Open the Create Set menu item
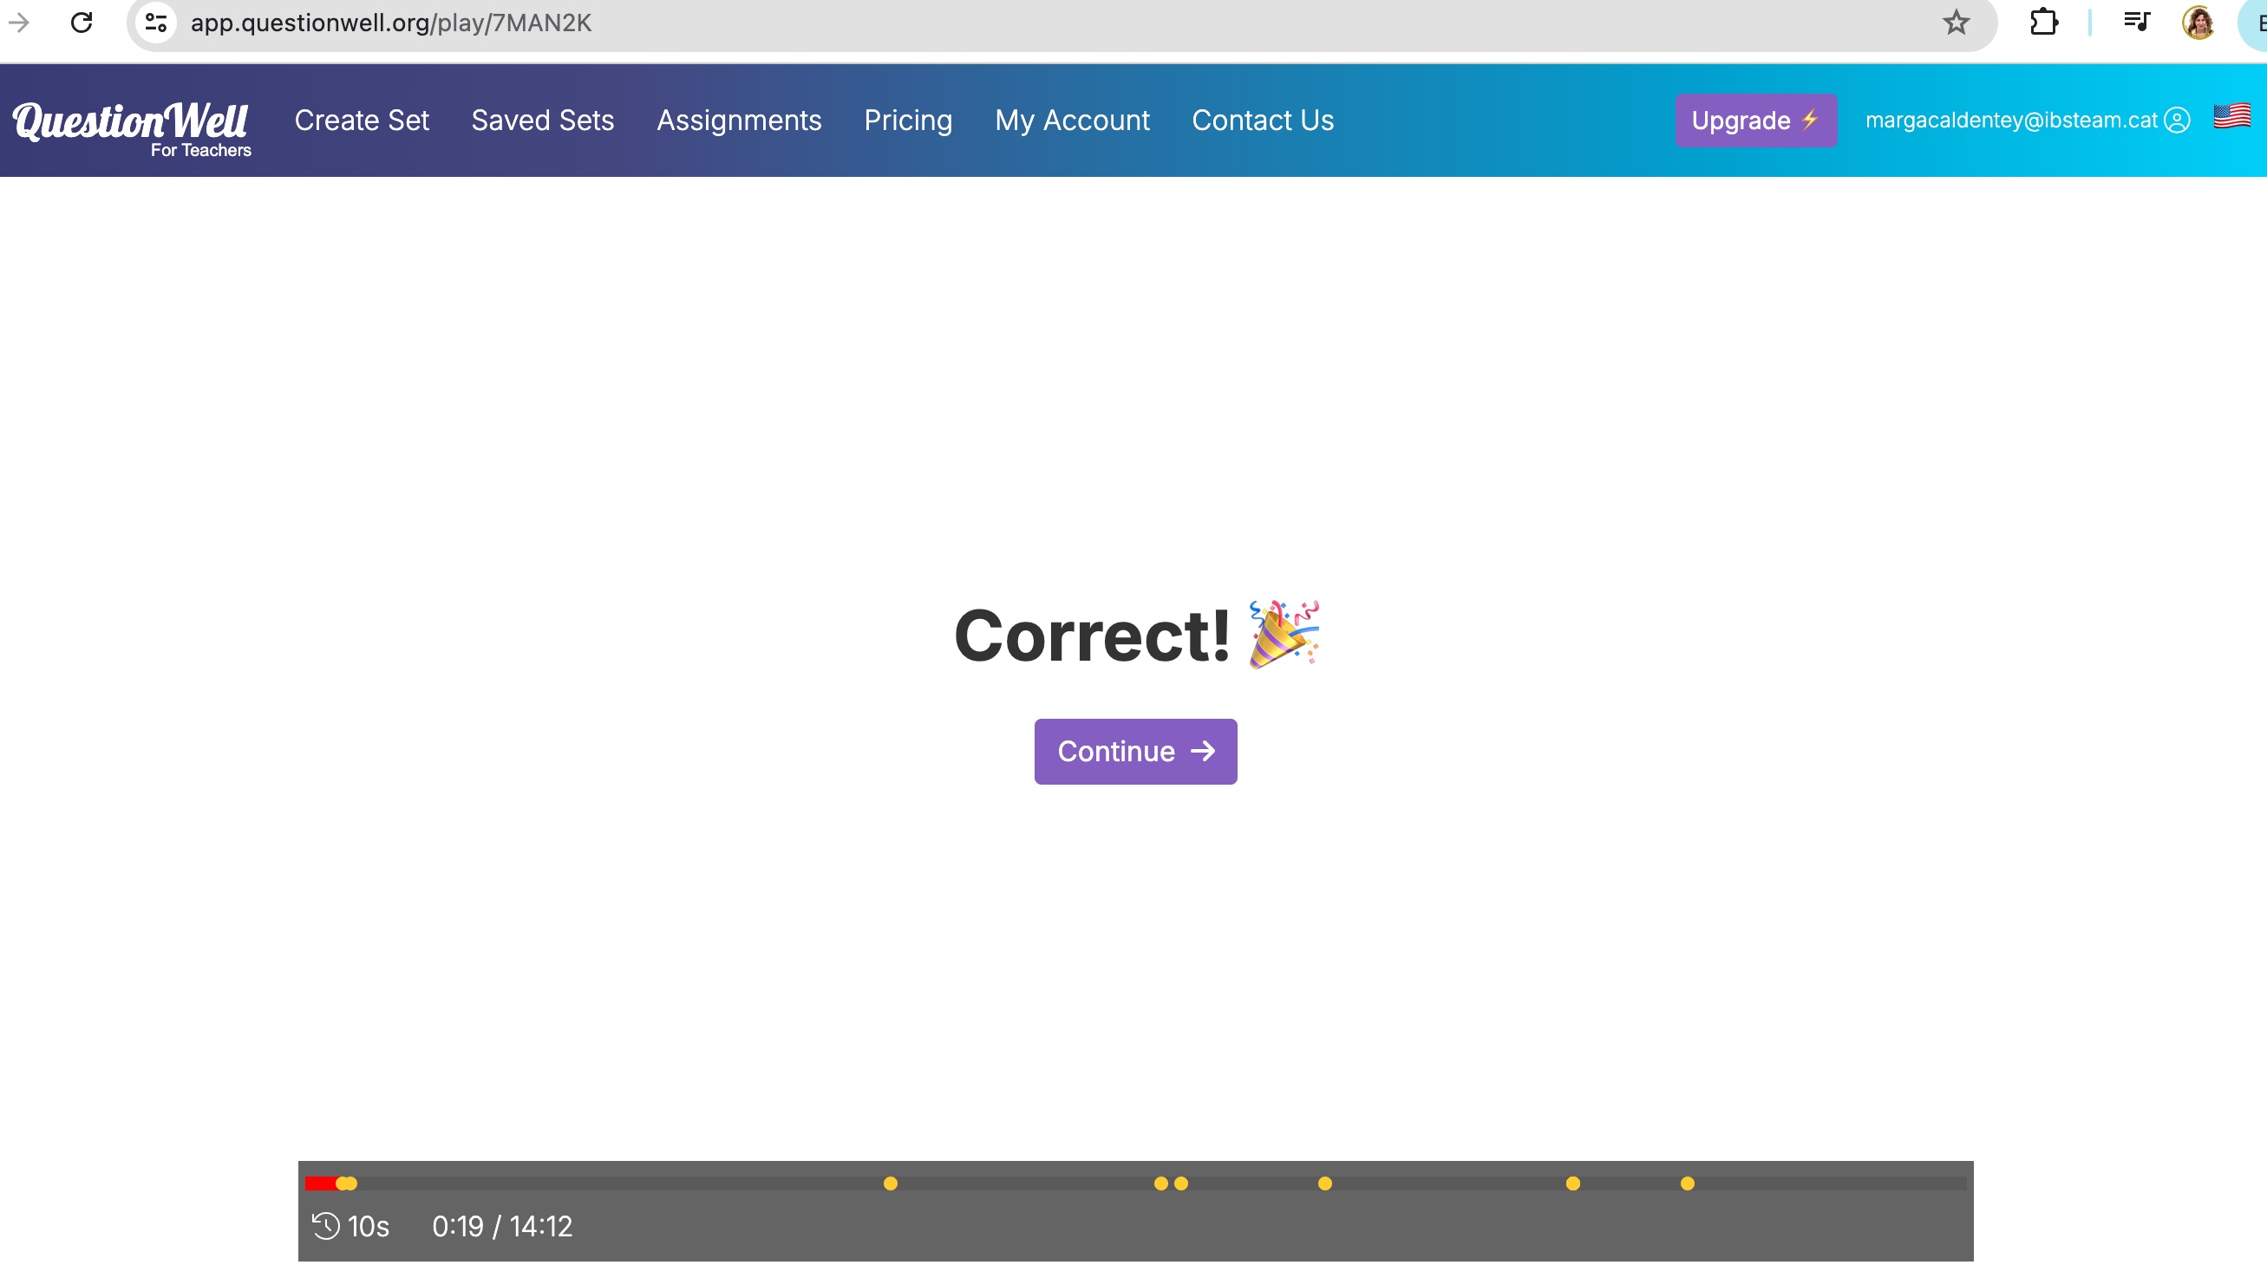2267x1278 pixels. tap(362, 121)
